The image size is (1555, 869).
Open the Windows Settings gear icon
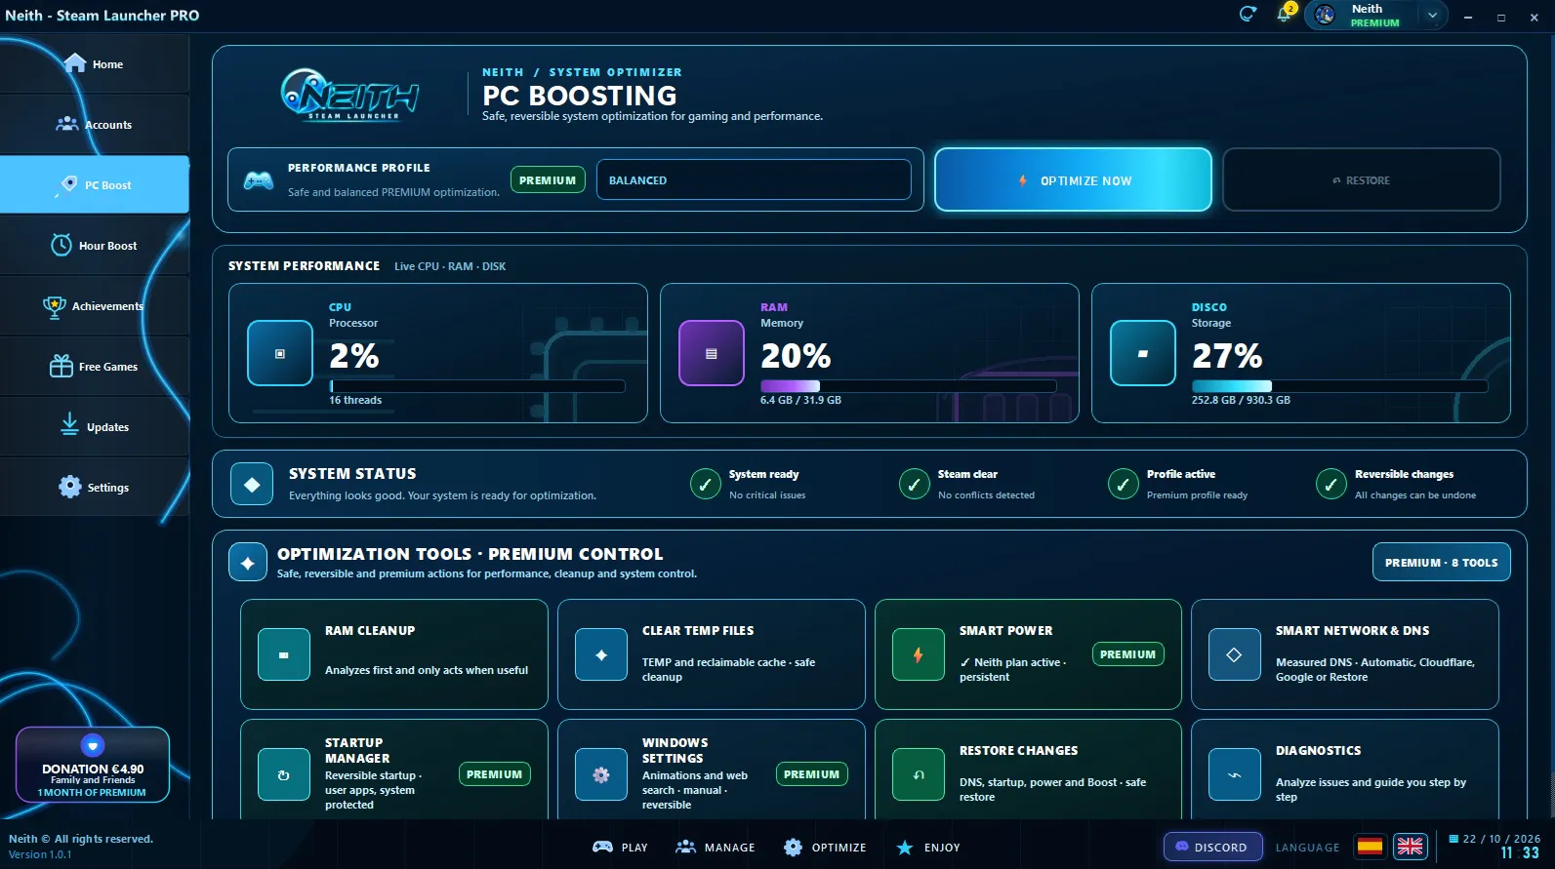[x=601, y=774]
